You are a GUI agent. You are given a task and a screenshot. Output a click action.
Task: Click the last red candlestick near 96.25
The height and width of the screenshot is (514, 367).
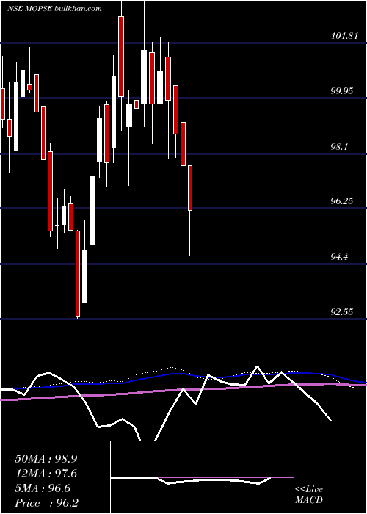(189, 188)
